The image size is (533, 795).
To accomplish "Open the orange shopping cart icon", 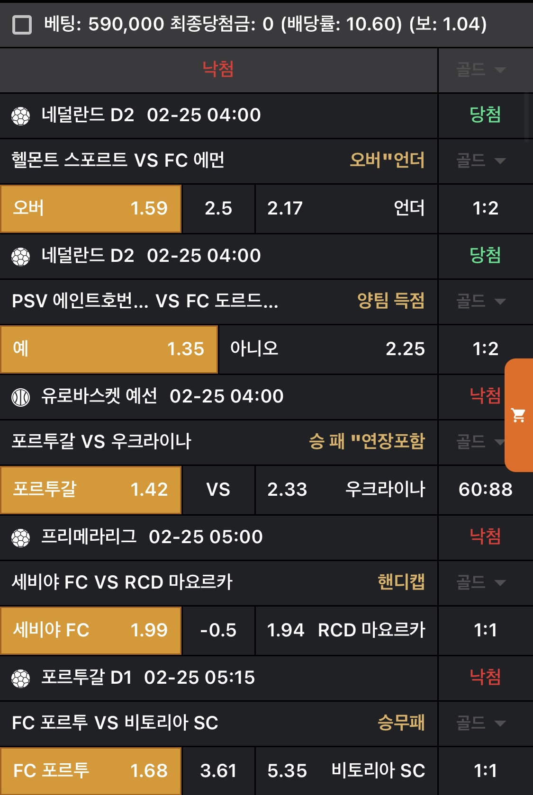I will tap(518, 415).
